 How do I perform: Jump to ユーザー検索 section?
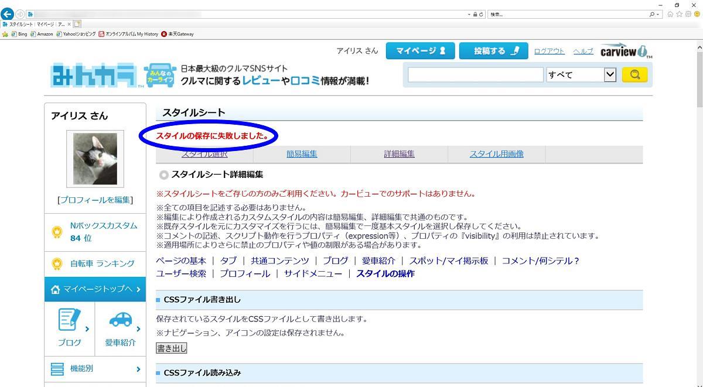pos(181,274)
